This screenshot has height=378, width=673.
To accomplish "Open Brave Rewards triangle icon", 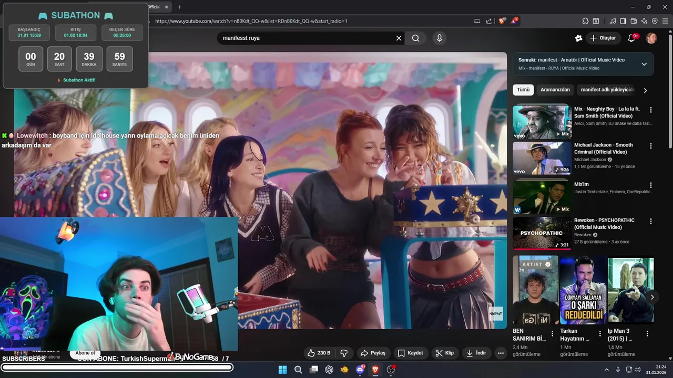I will pyautogui.click(x=514, y=21).
